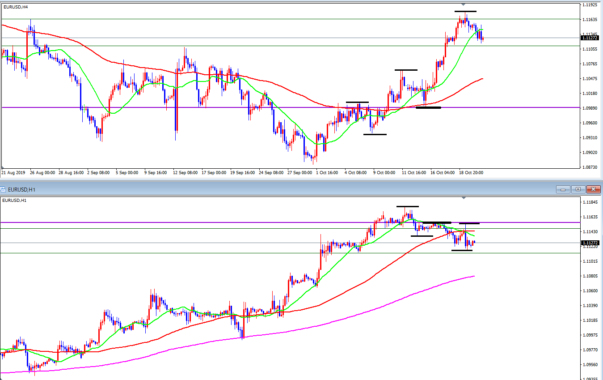Click the 1.10805 price on the H1 scale
The height and width of the screenshot is (380, 603).
click(590, 276)
